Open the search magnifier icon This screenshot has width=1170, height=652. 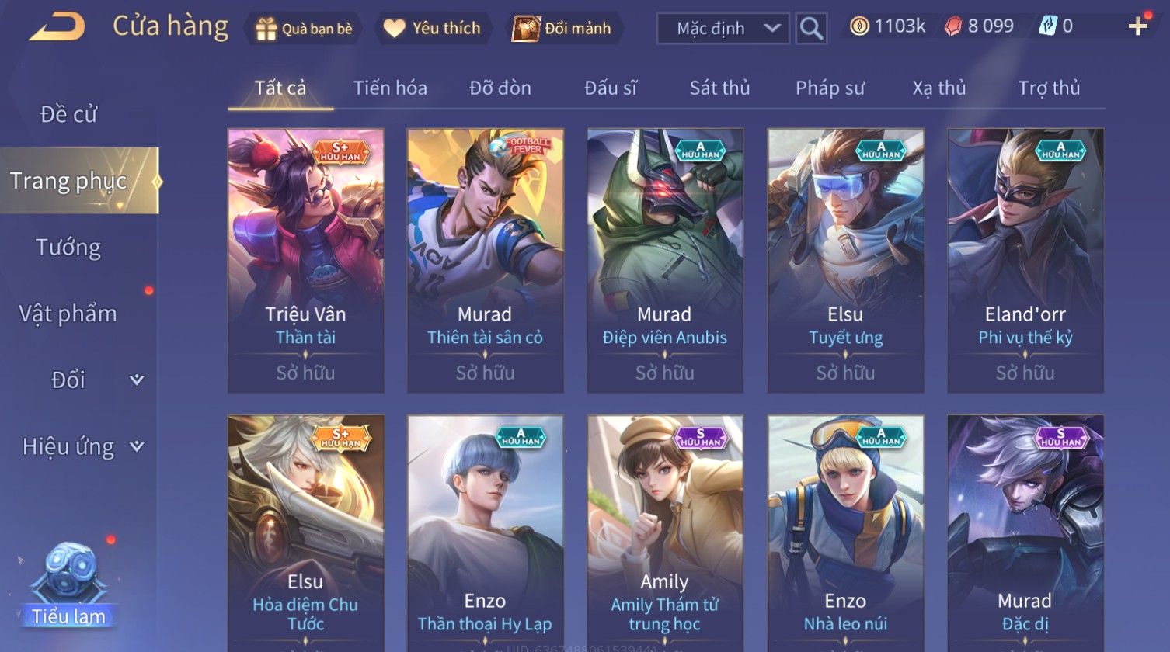click(x=811, y=29)
